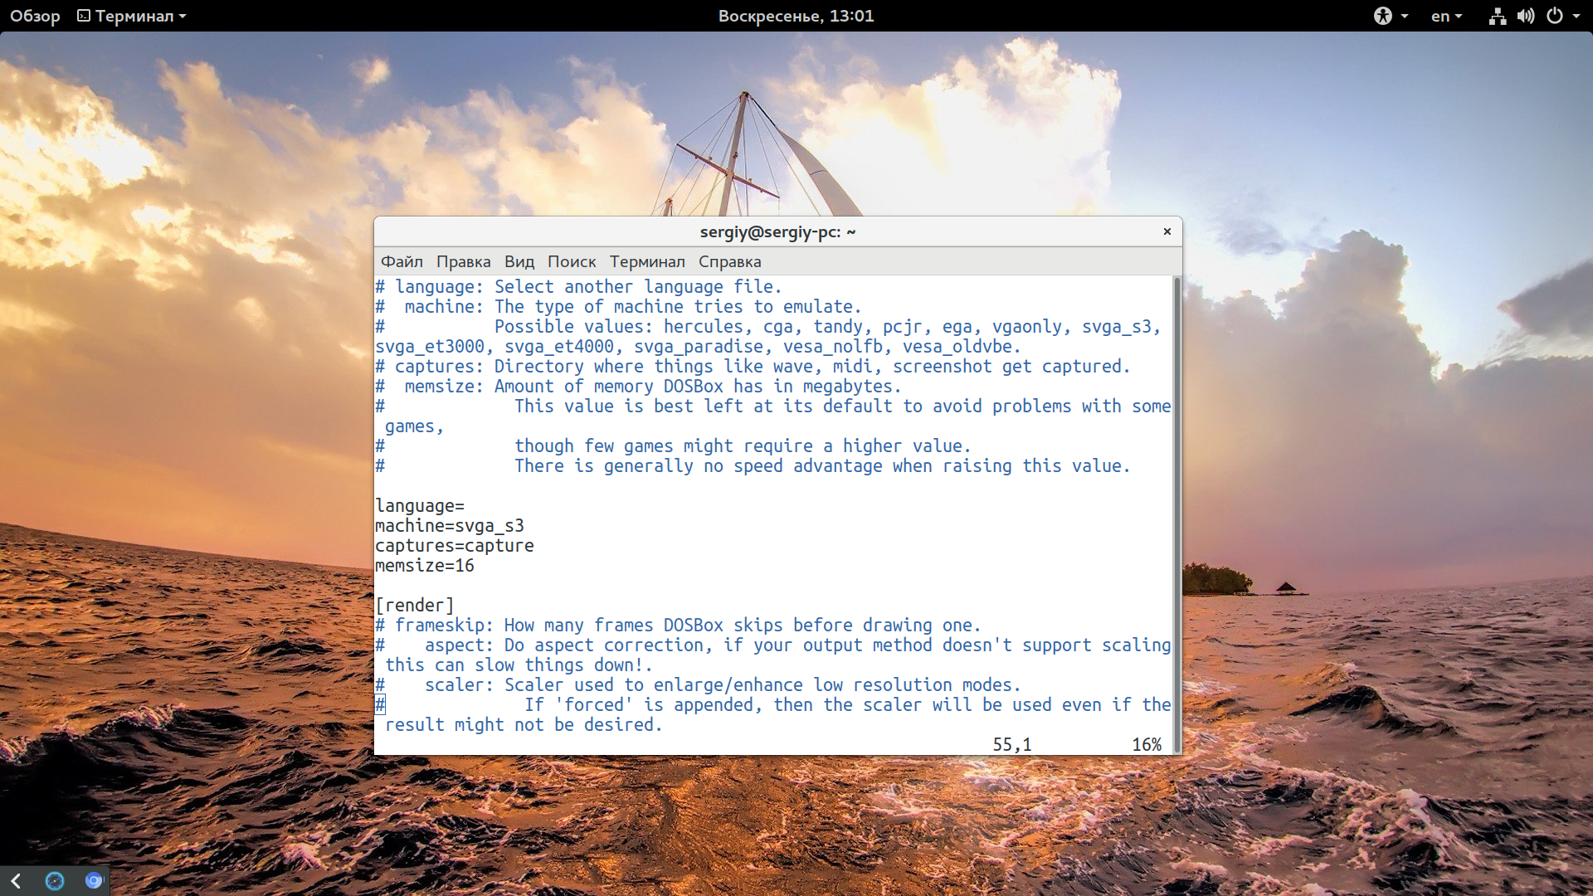
Task: Click the cursor position '55,1' in status line
Action: (x=1012, y=745)
